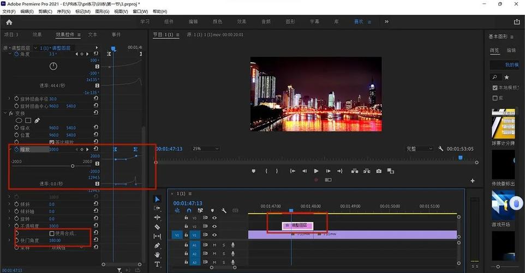Click the Mark In brace button
The image size is (525, 273).
pyautogui.click(x=266, y=171)
